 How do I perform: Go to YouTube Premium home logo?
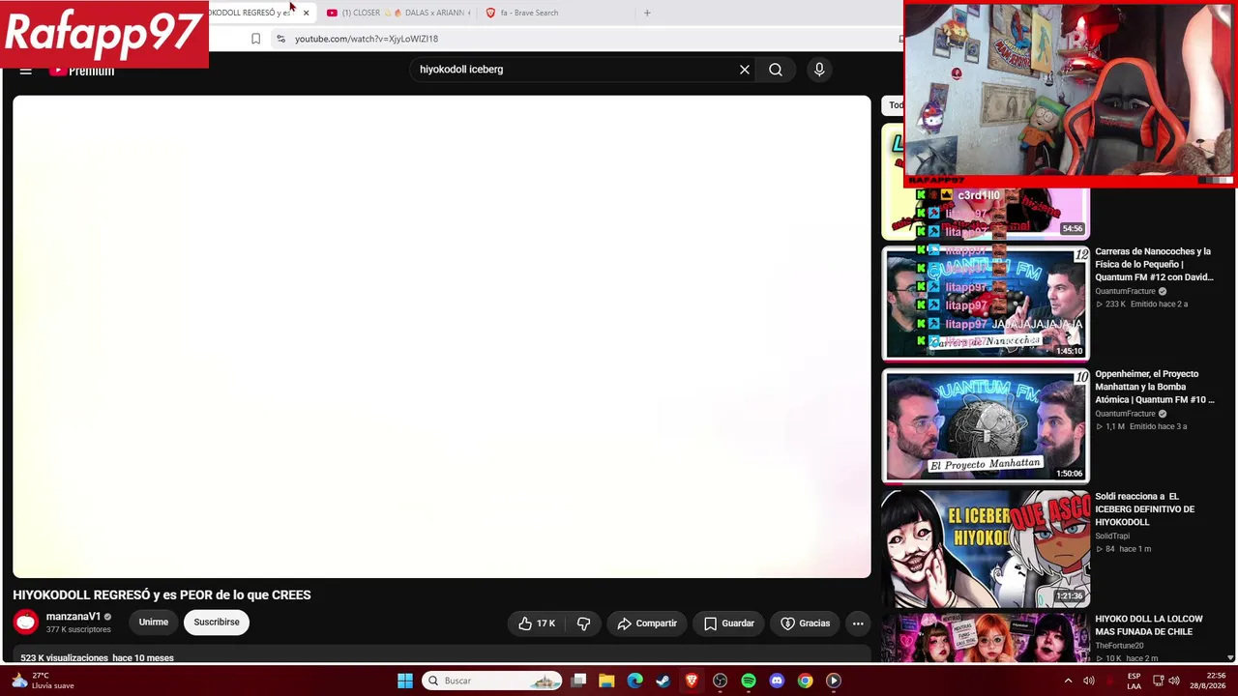tap(82, 71)
